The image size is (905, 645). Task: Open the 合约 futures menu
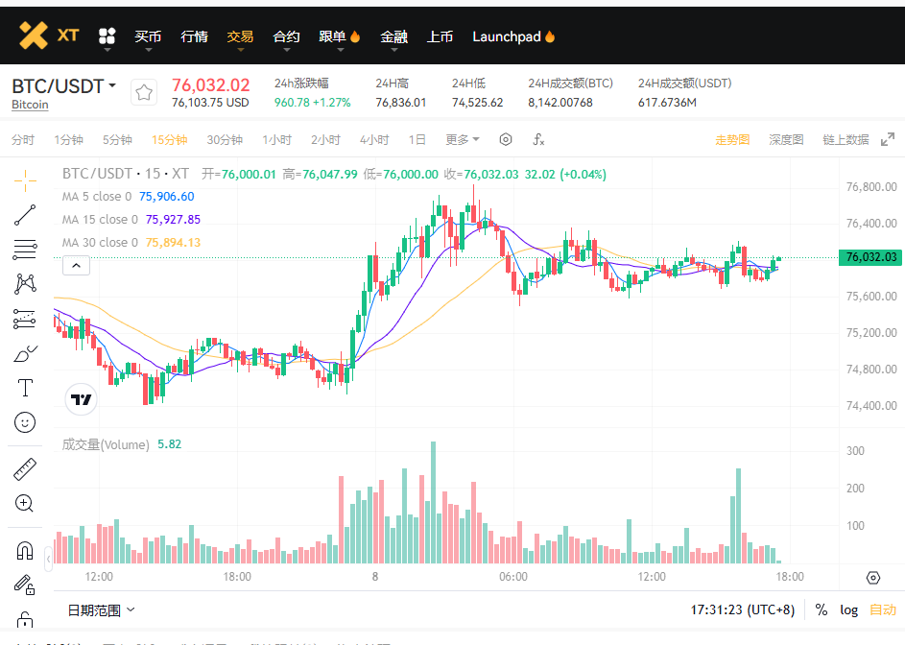click(x=286, y=37)
